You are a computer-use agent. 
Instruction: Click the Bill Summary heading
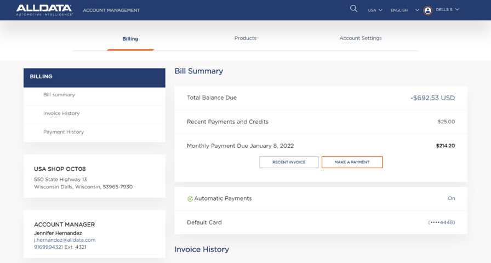pos(199,71)
